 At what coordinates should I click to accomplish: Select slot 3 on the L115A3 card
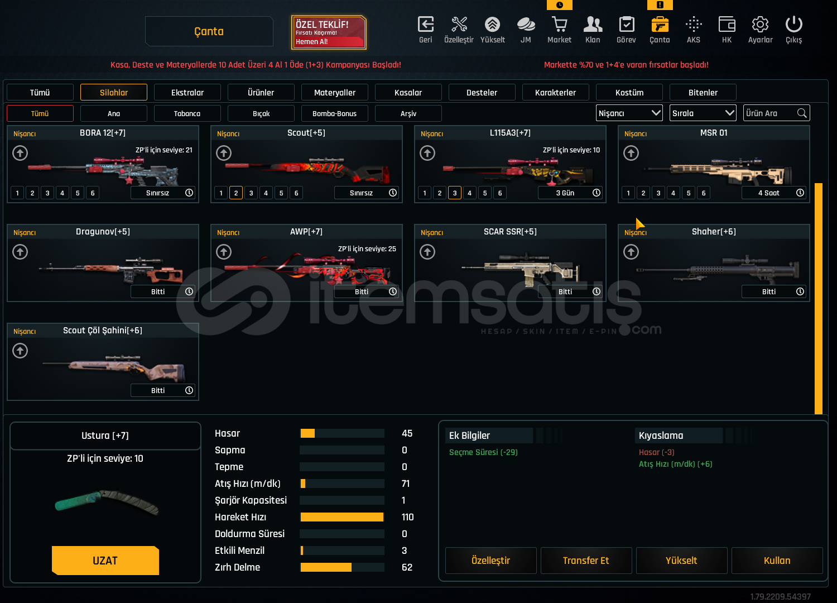455,193
